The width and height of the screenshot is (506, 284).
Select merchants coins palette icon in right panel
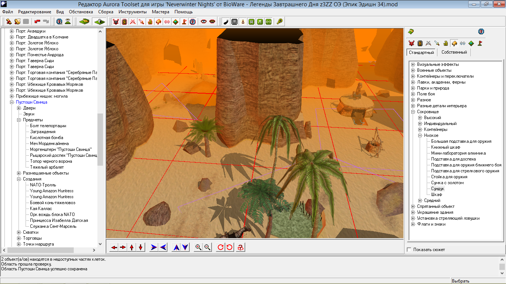pos(445,43)
